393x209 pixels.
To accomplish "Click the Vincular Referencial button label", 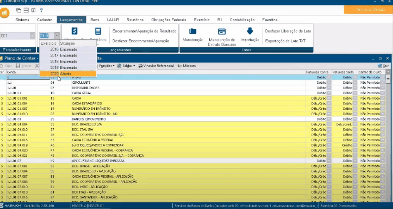I will (x=159, y=66).
